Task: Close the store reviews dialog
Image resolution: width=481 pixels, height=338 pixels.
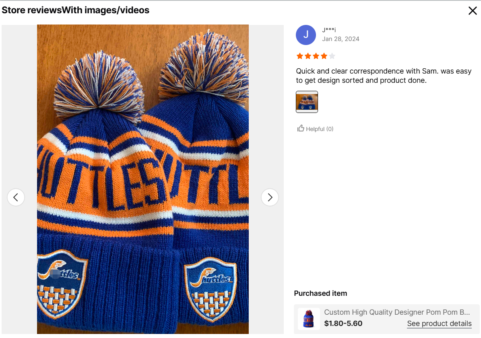Action: pos(473,11)
